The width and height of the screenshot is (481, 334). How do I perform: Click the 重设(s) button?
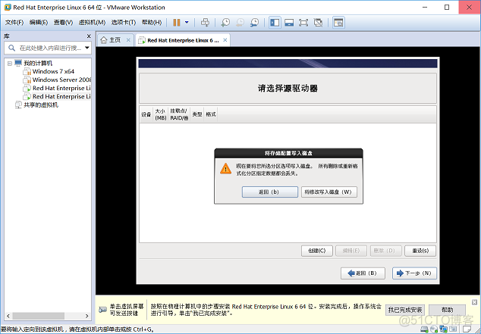[420, 251]
